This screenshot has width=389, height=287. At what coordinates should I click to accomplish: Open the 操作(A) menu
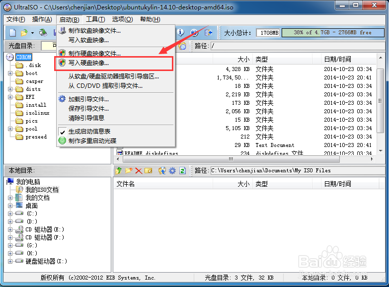tap(42, 19)
